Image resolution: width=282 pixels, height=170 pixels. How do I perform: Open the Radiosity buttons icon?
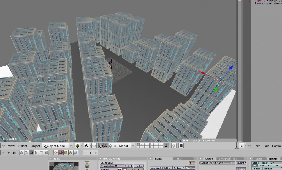(x=70, y=153)
